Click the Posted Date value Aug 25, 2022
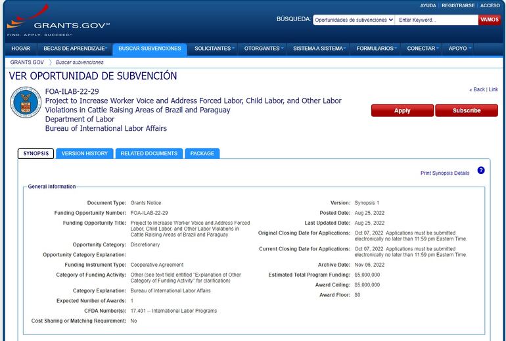Viewport: 506px width, 341px height. [x=369, y=213]
